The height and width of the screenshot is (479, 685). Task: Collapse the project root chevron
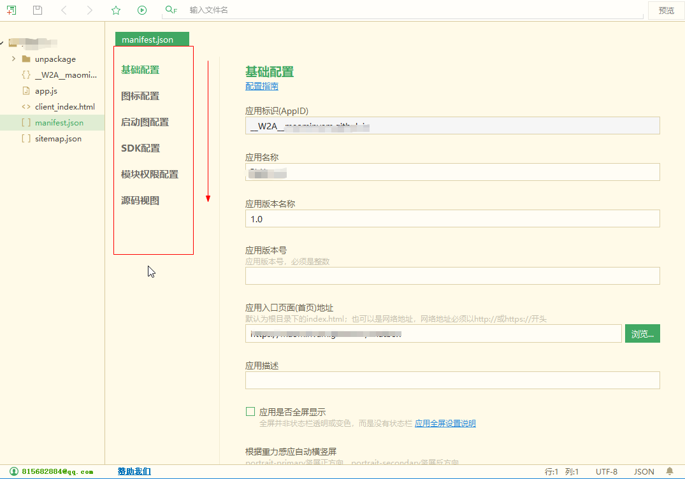2,43
